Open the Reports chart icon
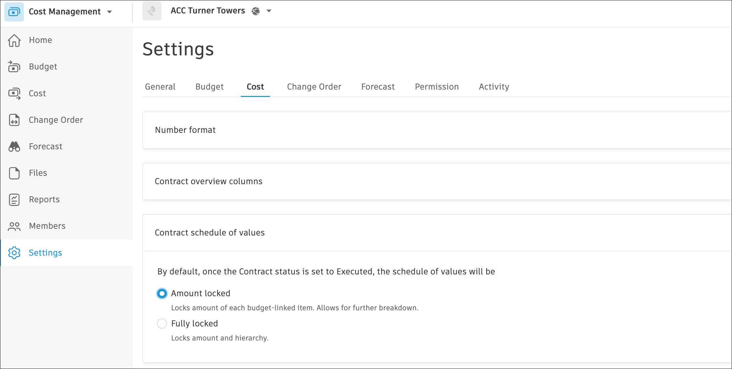 tap(14, 200)
